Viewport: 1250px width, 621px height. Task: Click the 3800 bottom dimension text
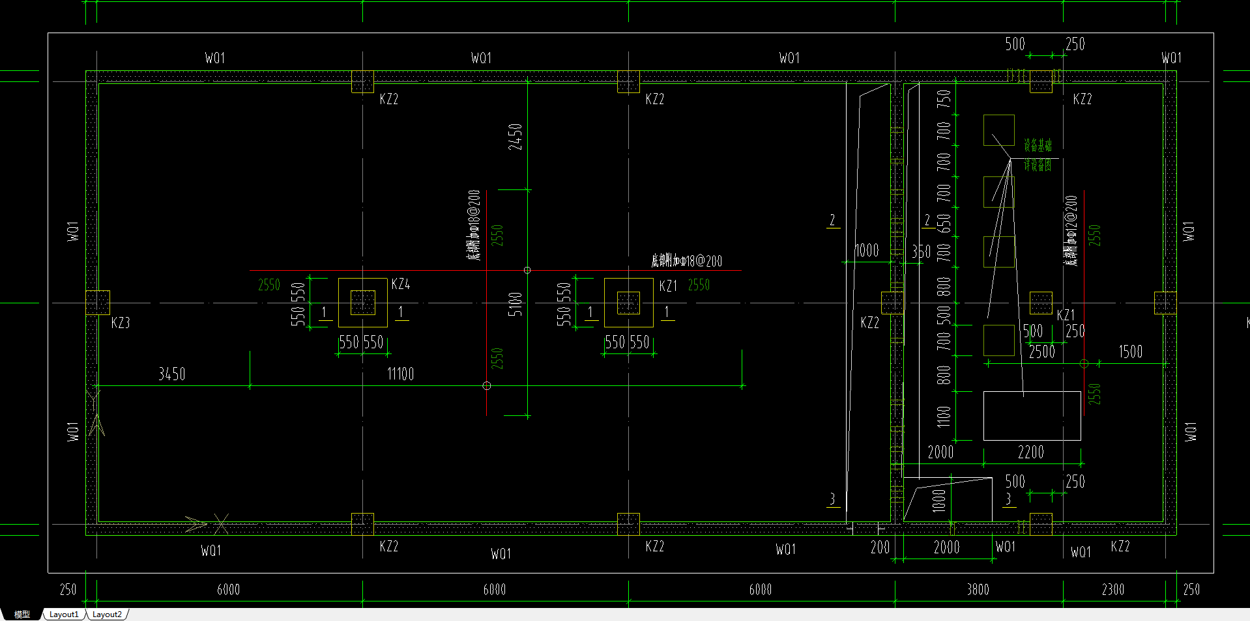[978, 589]
